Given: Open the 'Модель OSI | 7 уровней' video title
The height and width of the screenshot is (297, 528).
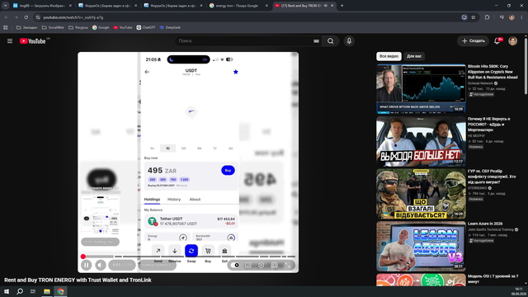Looking at the screenshot, I should coord(493,279).
